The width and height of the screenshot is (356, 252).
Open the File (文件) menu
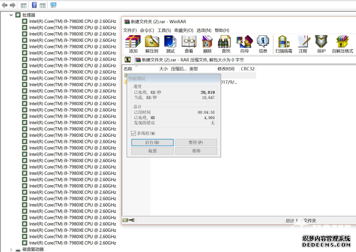pos(130,31)
